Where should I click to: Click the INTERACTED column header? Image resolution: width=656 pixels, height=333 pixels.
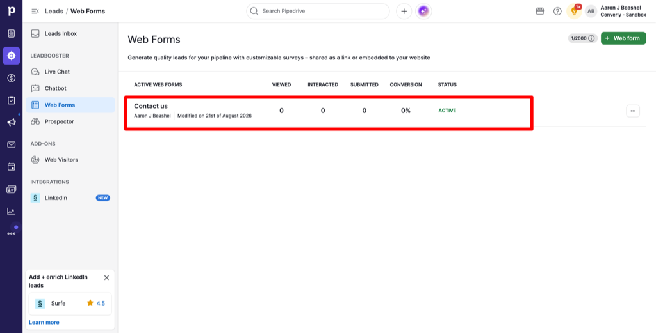[x=323, y=85]
